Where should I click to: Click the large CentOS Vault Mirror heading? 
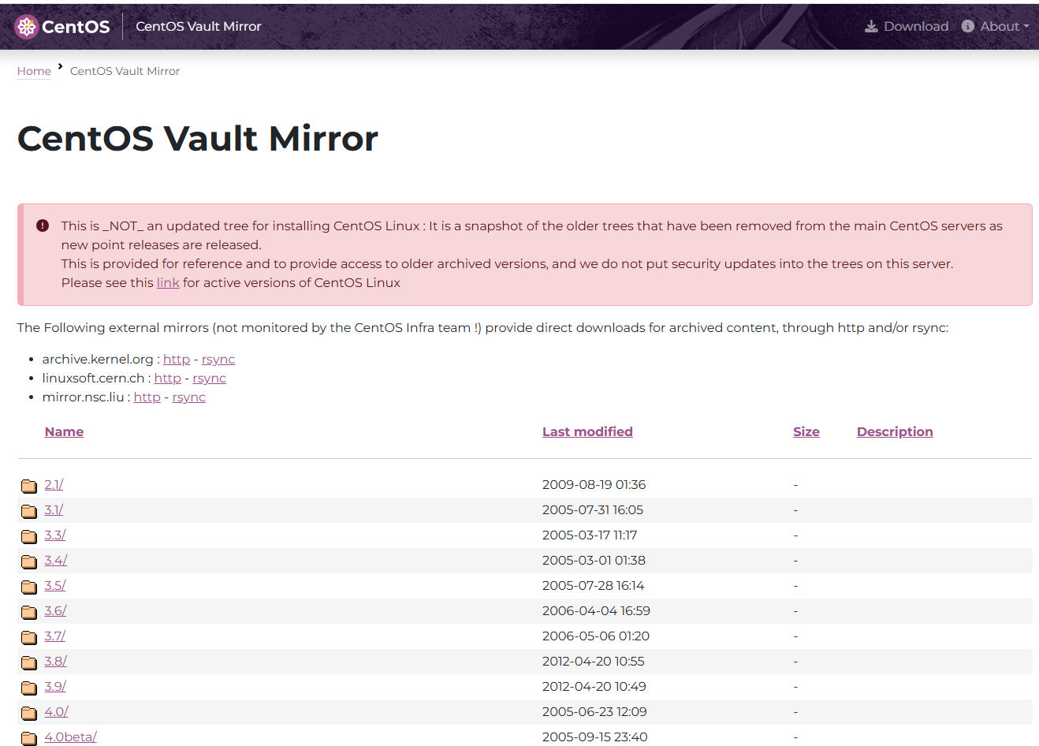[x=198, y=138]
